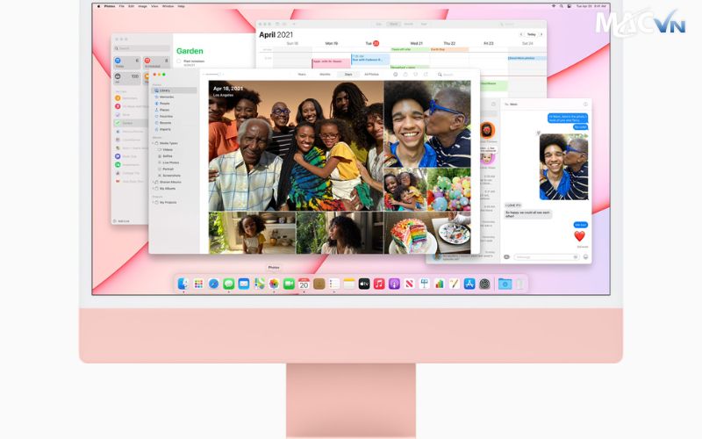Open FaceTime from the Dock
This screenshot has width=702, height=439.
[x=289, y=284]
